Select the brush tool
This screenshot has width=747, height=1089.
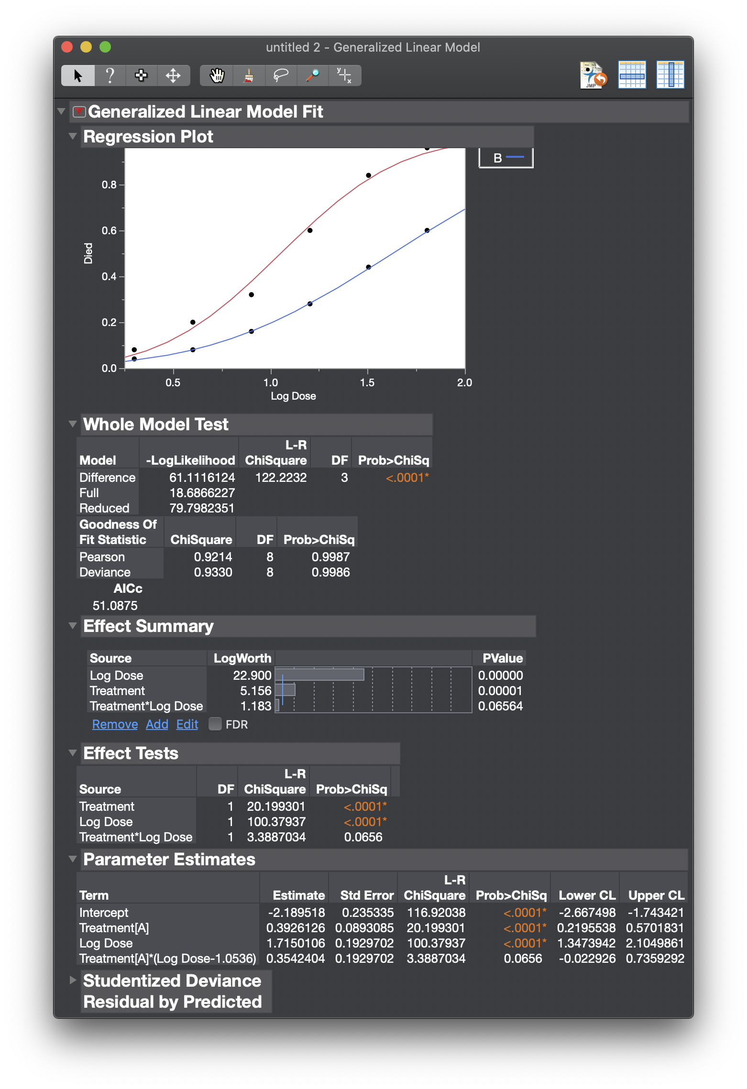pyautogui.click(x=249, y=76)
